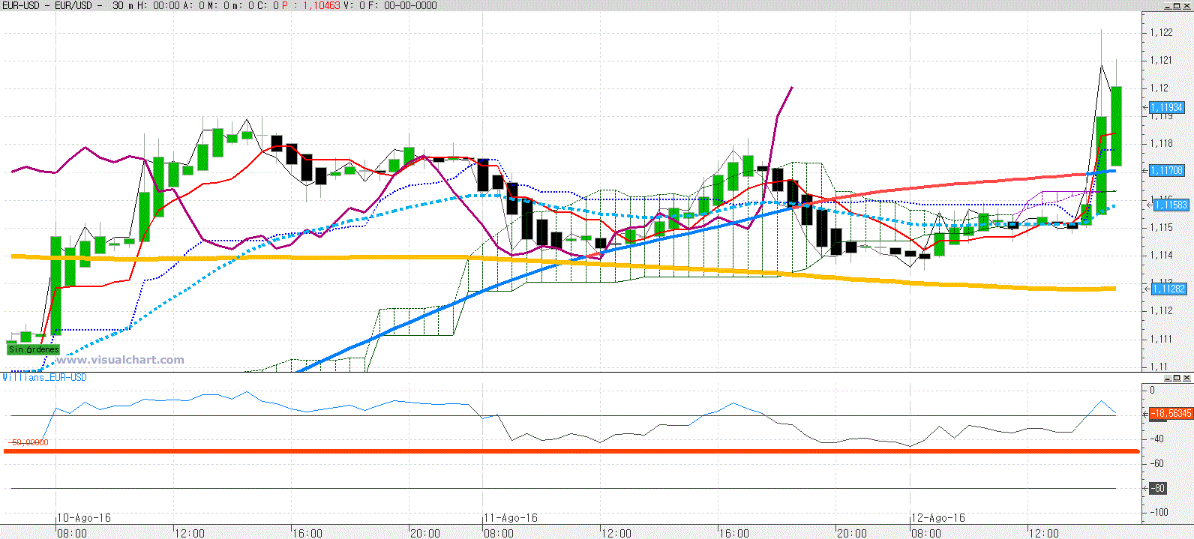This screenshot has height=539, width=1194.
Task: Click the 1,11282 price marker on axis
Action: point(1168,289)
